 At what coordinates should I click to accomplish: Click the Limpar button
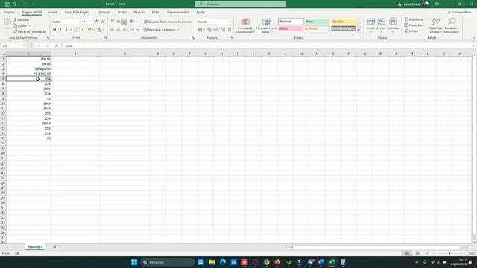click(x=412, y=31)
